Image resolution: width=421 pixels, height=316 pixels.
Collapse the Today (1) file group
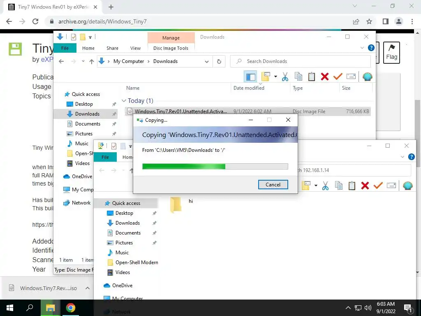pos(124,101)
